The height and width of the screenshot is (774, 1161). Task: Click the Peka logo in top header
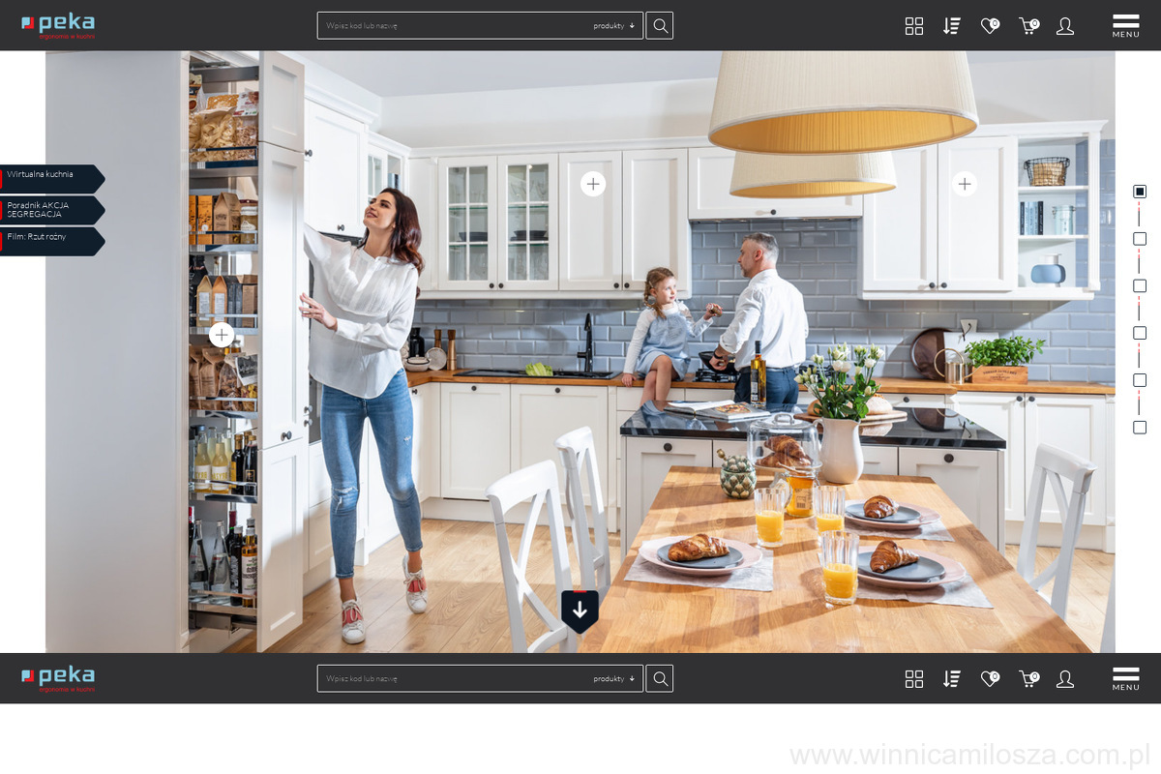(58, 25)
